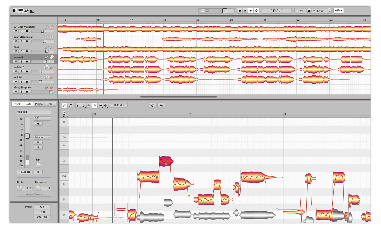Image resolution: width=381 pixels, height=227 pixels.
Task: Switch to the Note tab
Action: click(x=28, y=104)
